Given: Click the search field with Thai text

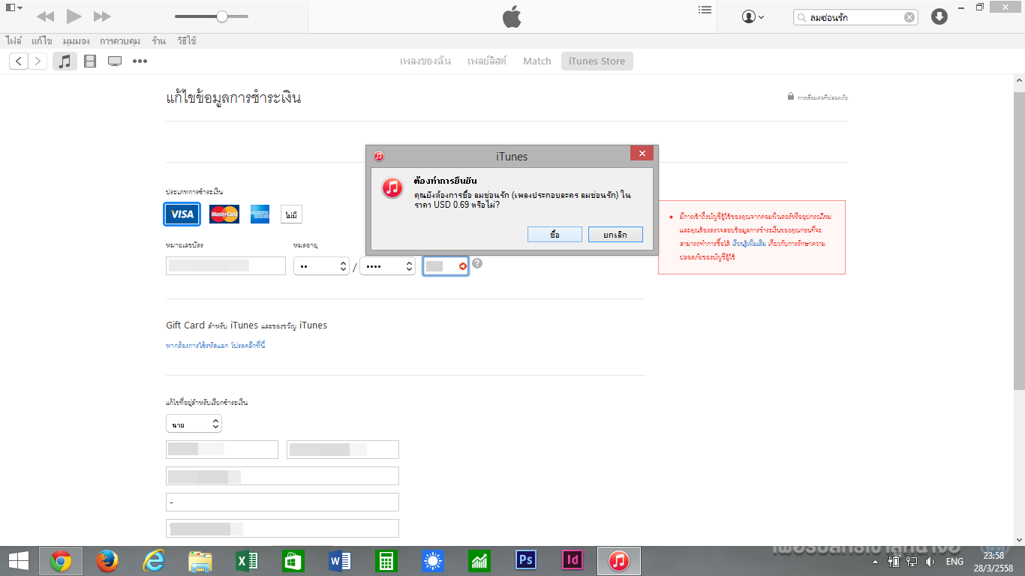Looking at the screenshot, I should [x=854, y=17].
